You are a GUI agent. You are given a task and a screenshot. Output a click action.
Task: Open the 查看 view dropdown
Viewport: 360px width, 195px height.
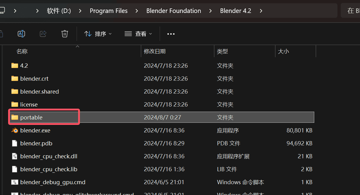(138, 34)
